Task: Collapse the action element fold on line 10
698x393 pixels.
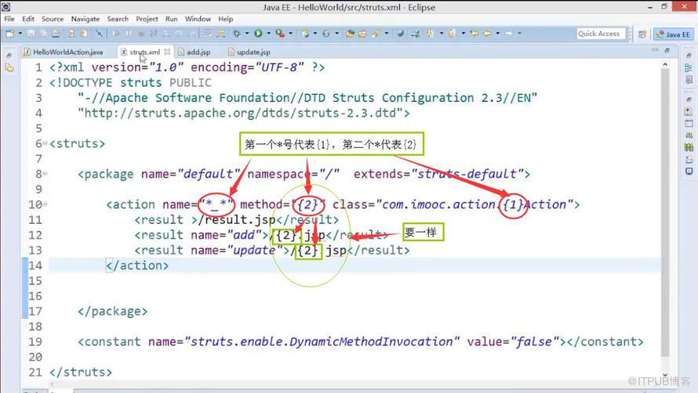Action: (45, 204)
